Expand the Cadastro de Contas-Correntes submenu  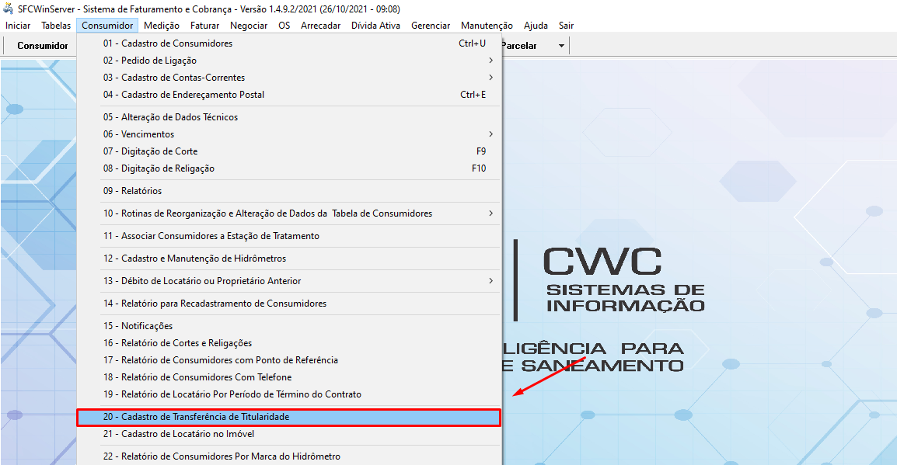(x=490, y=78)
